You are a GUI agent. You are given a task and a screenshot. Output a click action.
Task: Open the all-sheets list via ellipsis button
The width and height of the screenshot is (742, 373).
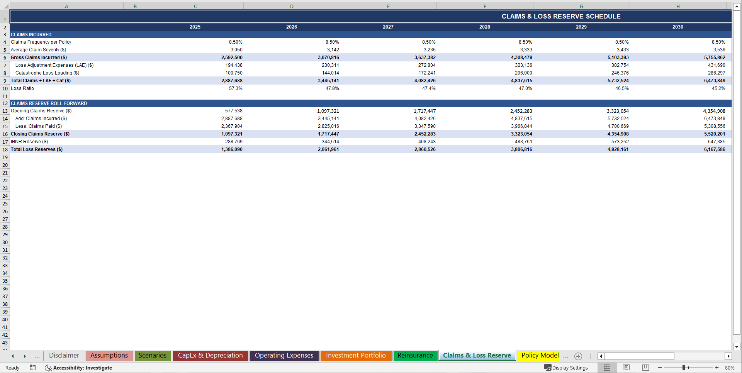[x=37, y=356]
